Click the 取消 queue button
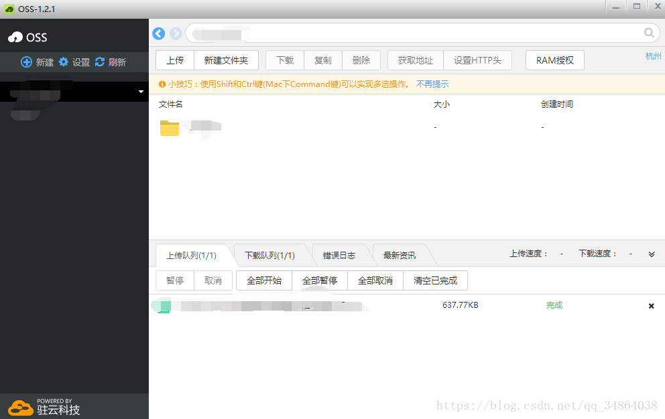This screenshot has width=665, height=419. (213, 280)
